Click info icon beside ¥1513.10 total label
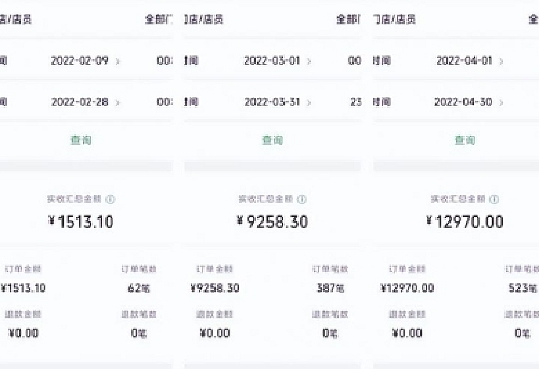The height and width of the screenshot is (369, 539). click(x=110, y=199)
